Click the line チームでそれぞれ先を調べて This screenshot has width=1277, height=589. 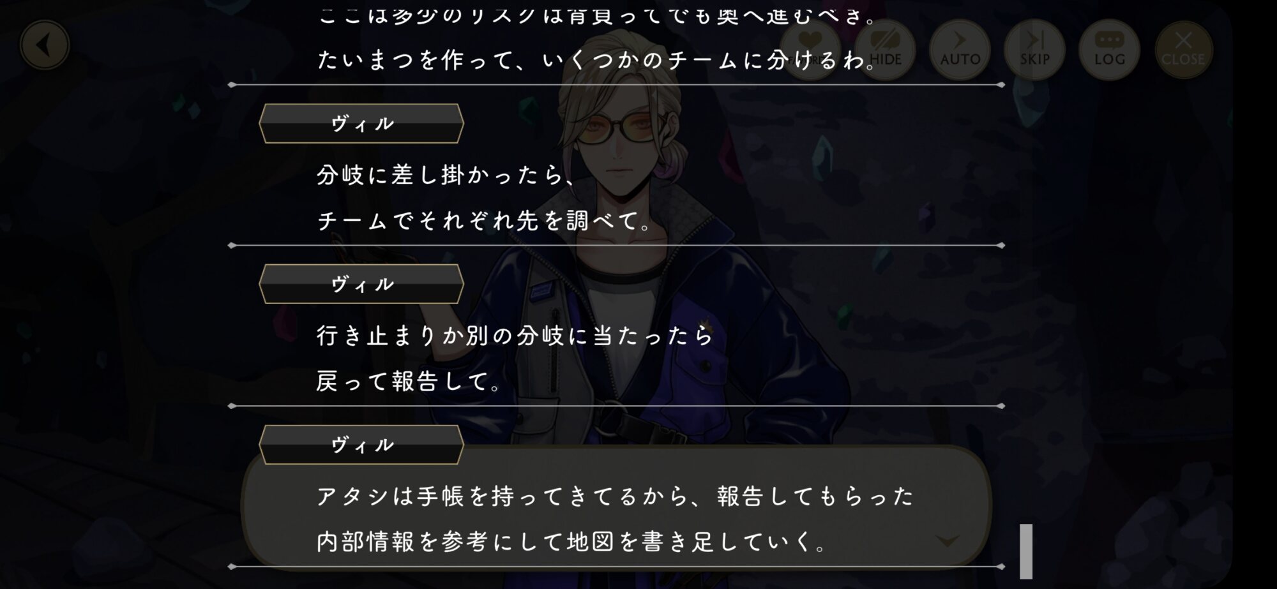(x=484, y=221)
